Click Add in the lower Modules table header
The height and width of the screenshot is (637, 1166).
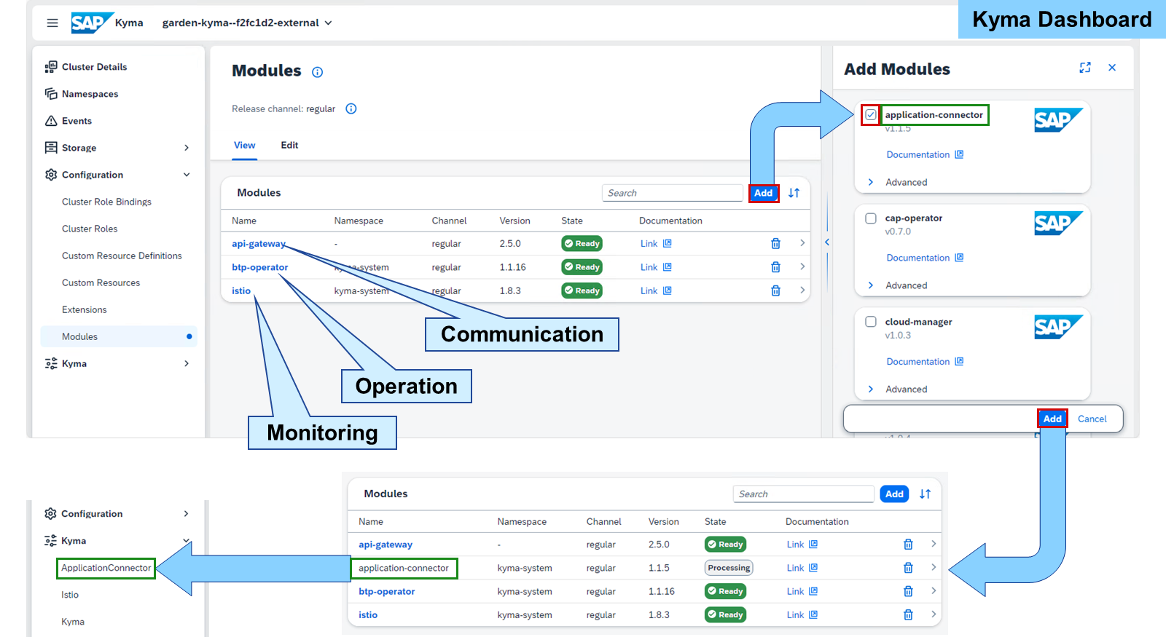pos(894,494)
